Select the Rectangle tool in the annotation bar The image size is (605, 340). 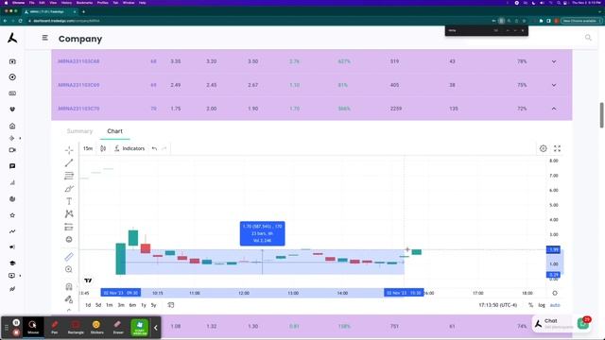click(76, 328)
